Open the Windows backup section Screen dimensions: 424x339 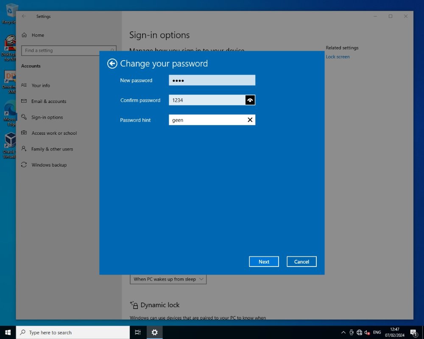point(49,165)
